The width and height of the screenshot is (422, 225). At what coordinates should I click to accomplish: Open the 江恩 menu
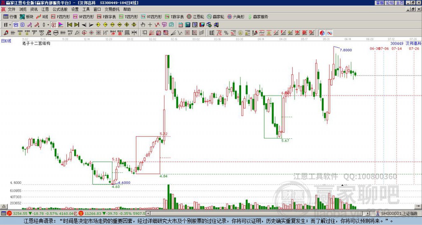pyautogui.click(x=45, y=9)
